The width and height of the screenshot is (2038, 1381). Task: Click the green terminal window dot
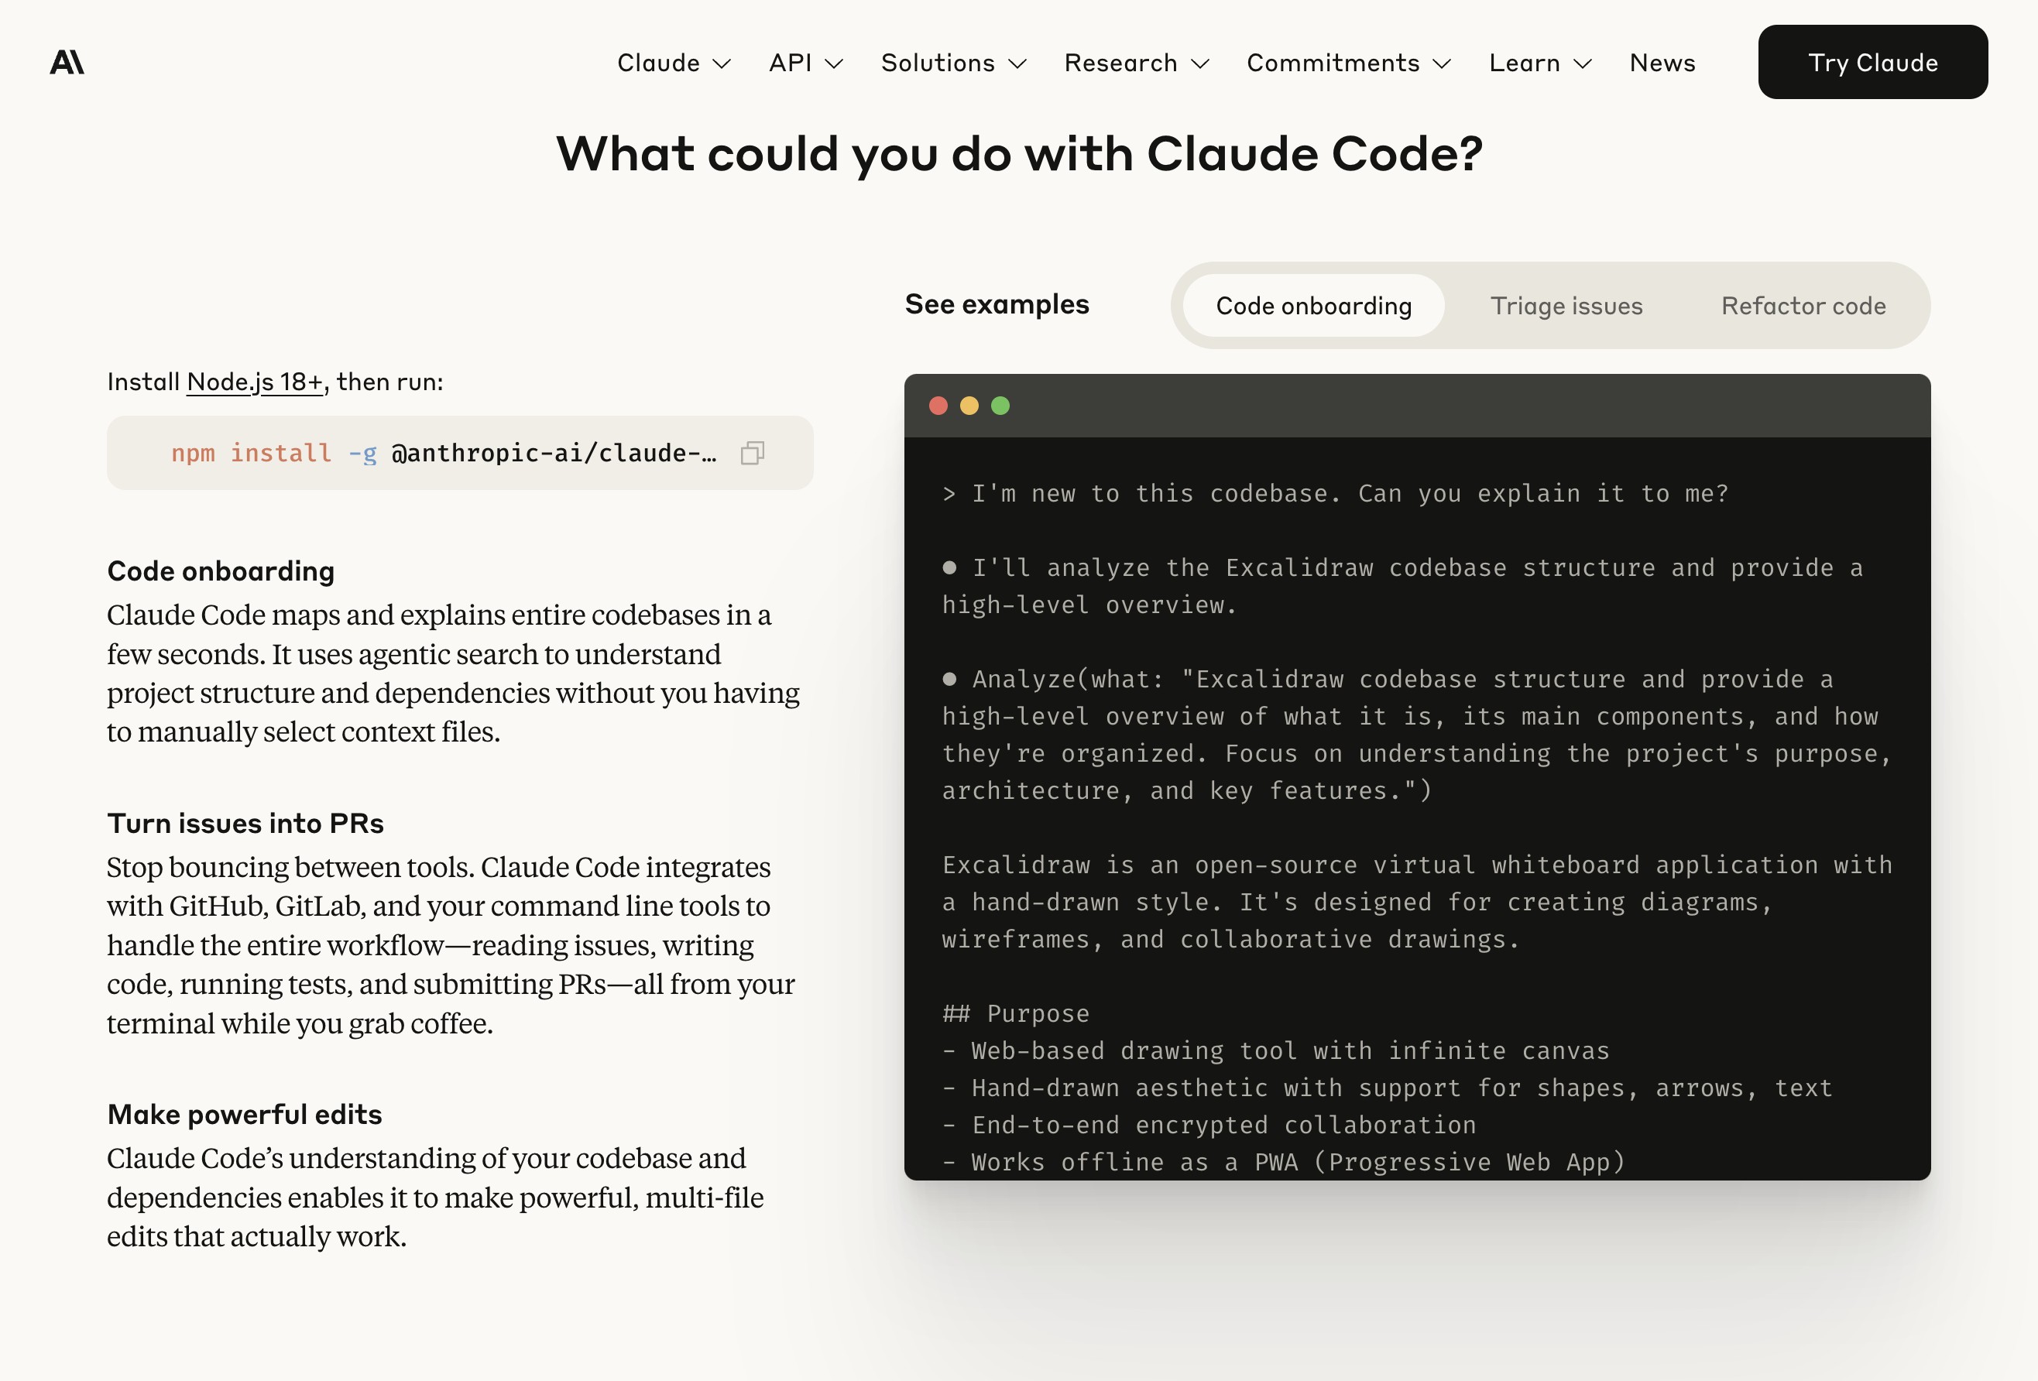1000,406
